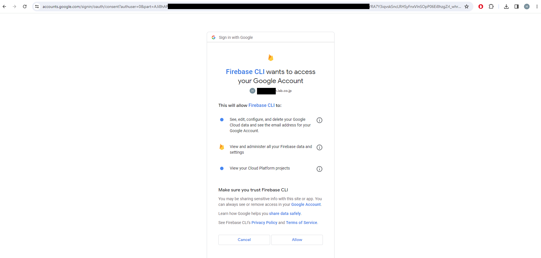Click the Cancel button
This screenshot has height=258, width=541.
coord(244,240)
